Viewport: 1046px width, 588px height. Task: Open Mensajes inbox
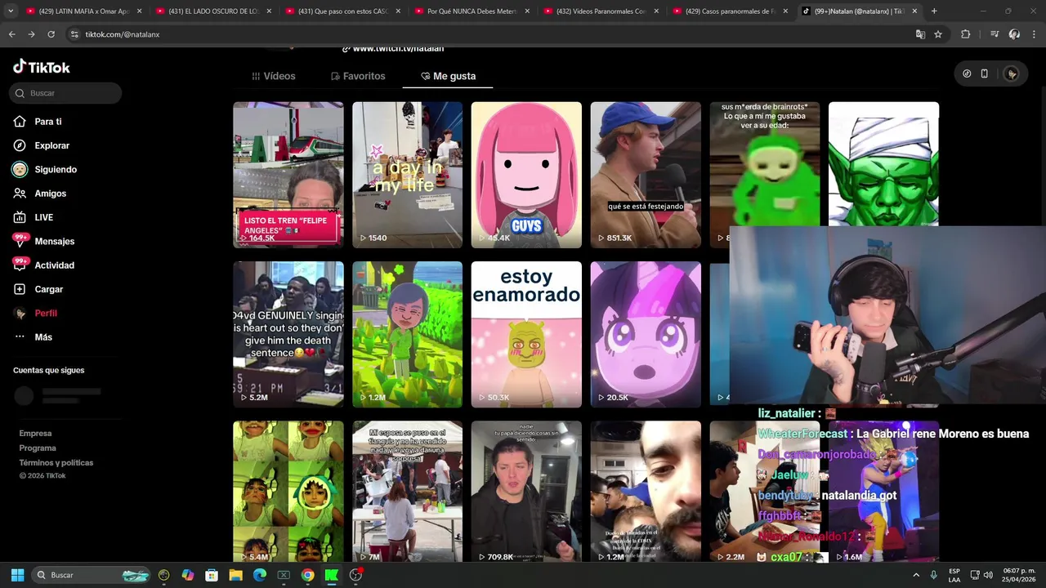click(x=54, y=242)
